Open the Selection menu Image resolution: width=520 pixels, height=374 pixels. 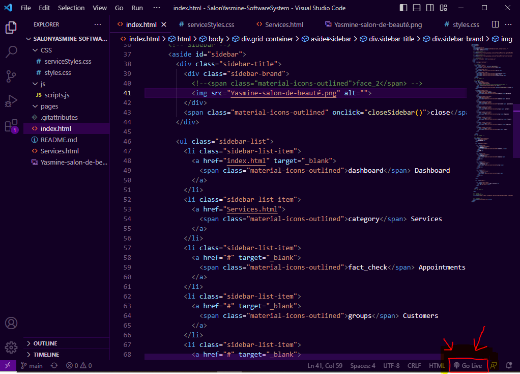[71, 8]
